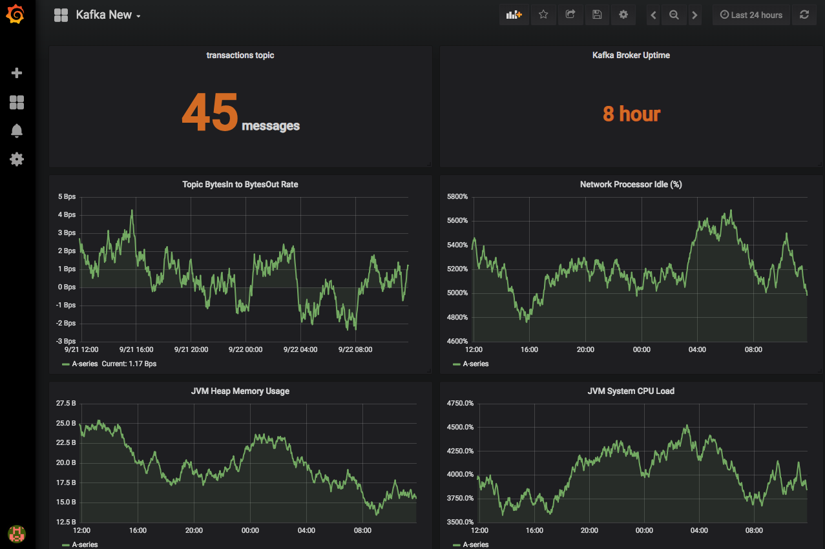The height and width of the screenshot is (549, 825).
Task: Open Topic BytesIn to BytesOut Rate panel menu
Action: tap(240, 185)
